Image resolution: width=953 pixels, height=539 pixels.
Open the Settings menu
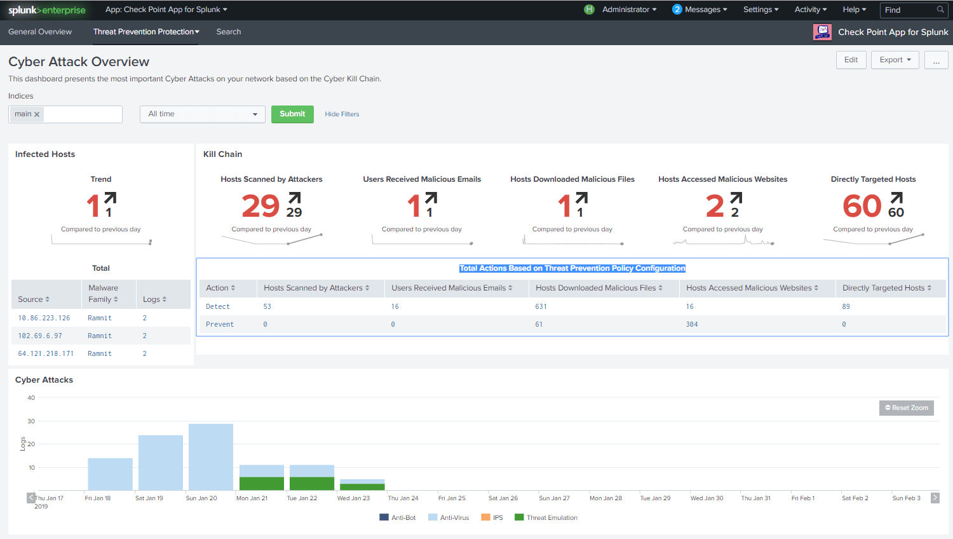click(760, 10)
